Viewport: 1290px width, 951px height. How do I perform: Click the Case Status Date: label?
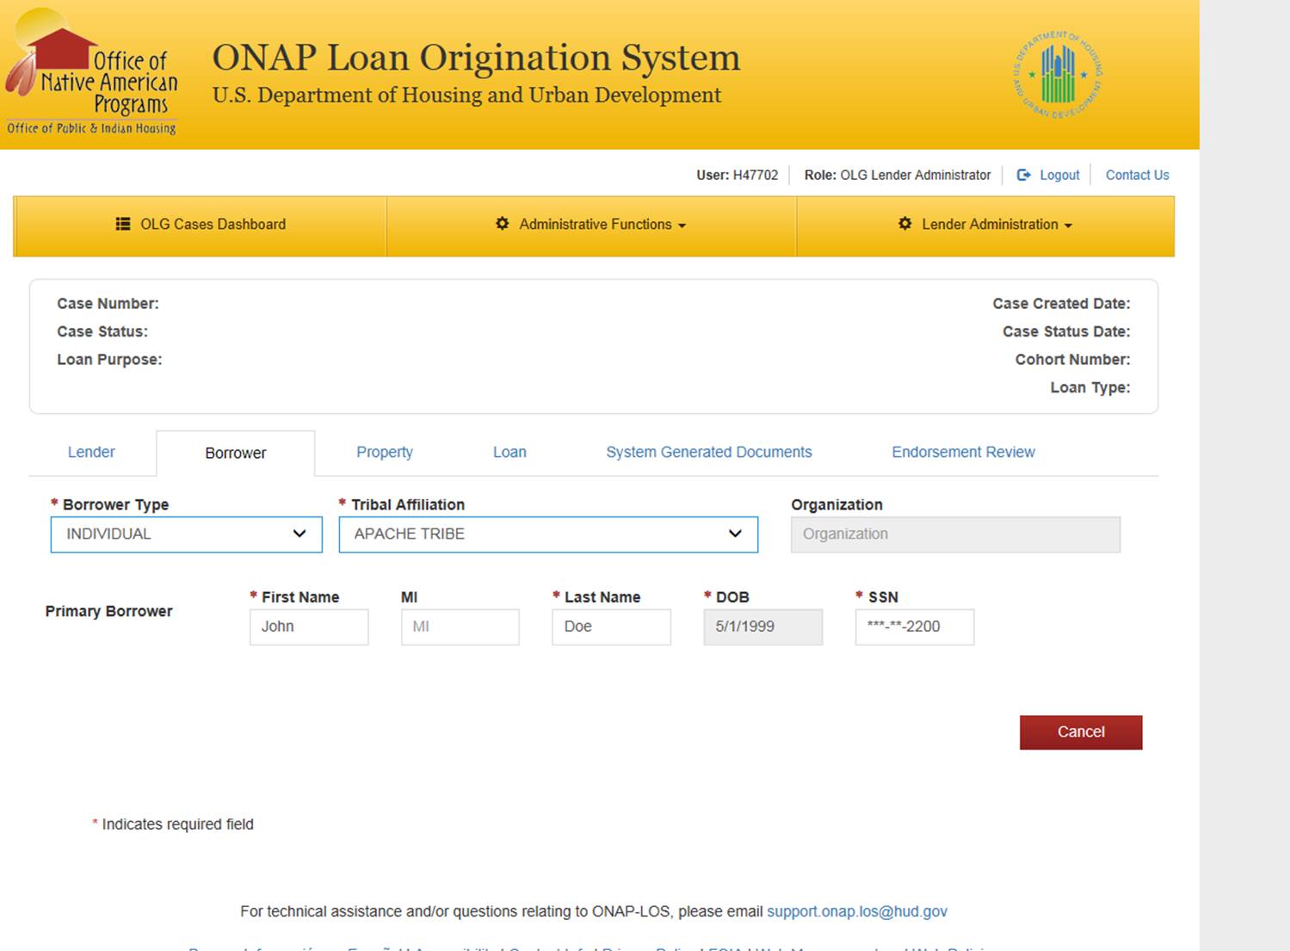[1066, 331]
